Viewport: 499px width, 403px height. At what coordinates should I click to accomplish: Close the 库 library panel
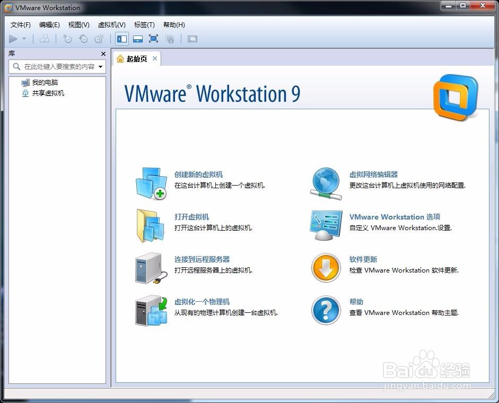point(103,54)
